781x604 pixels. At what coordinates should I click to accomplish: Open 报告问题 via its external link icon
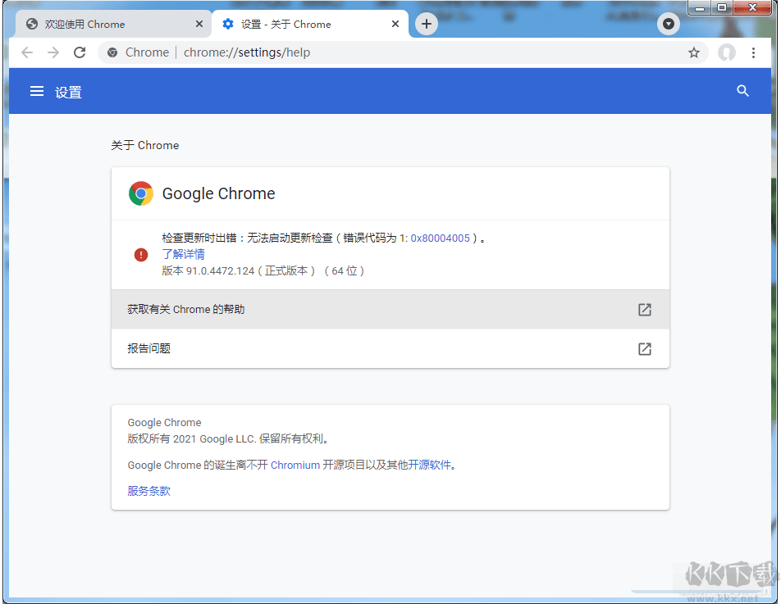[x=644, y=348]
